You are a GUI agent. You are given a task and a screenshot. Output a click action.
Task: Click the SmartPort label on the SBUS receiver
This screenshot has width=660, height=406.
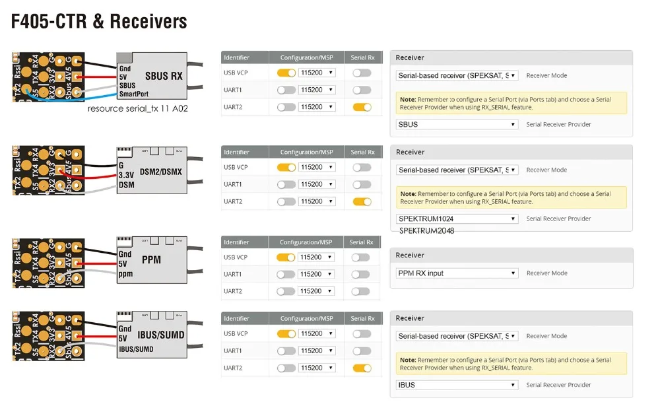point(134,94)
